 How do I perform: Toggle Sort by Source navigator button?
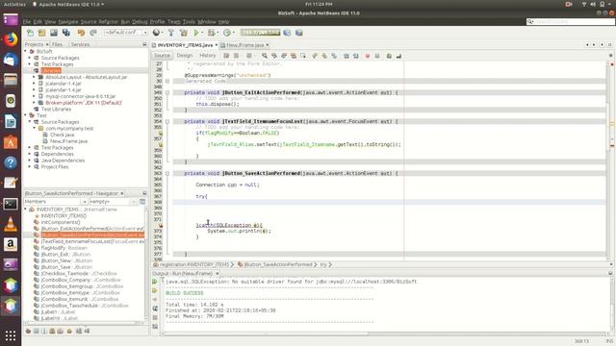(87, 331)
